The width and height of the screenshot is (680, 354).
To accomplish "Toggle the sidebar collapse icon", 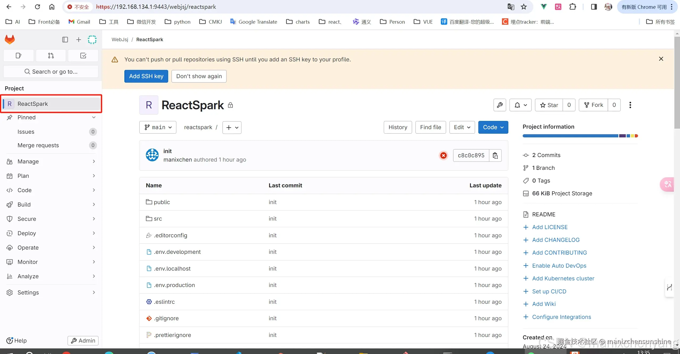I will (65, 40).
